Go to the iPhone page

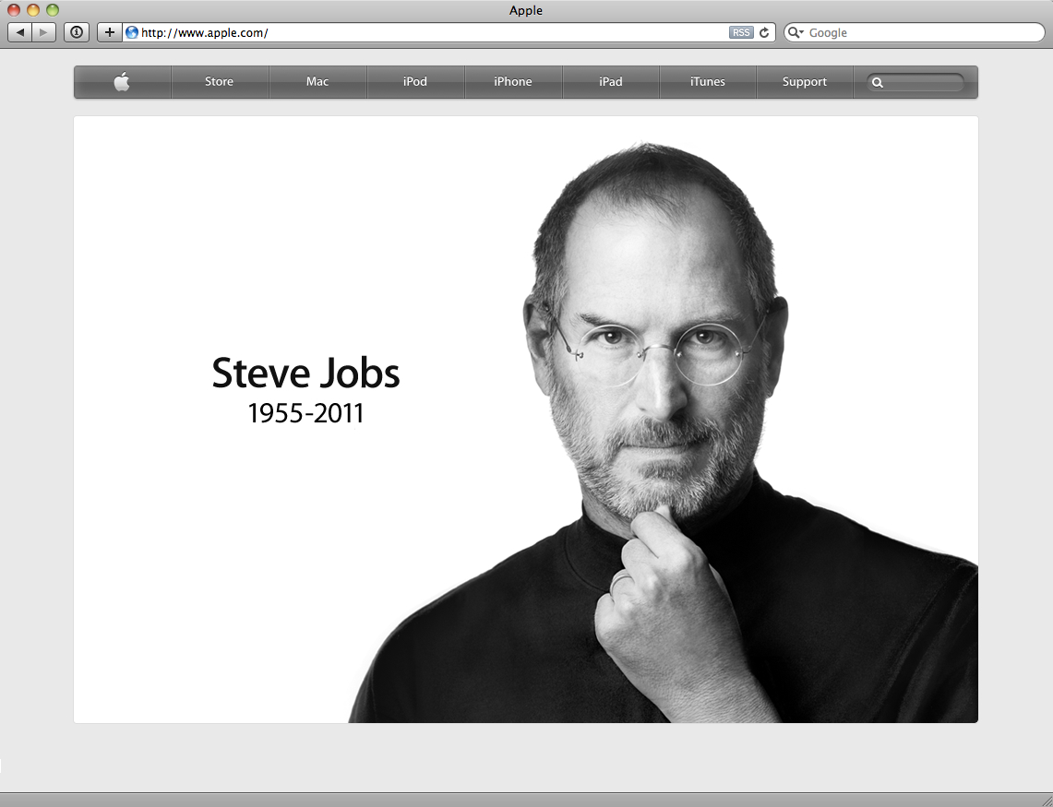pos(513,82)
